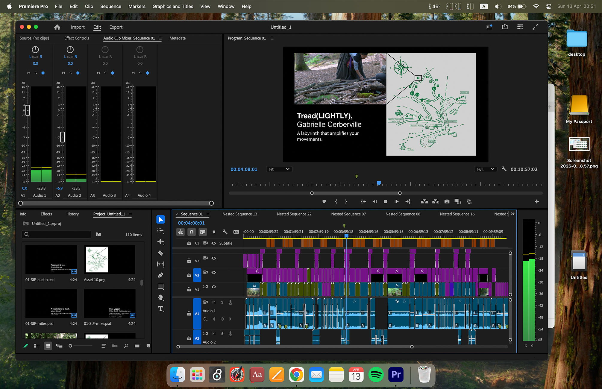Open the Sort Icons menu in Project panel
The image size is (602, 389).
coord(104,346)
